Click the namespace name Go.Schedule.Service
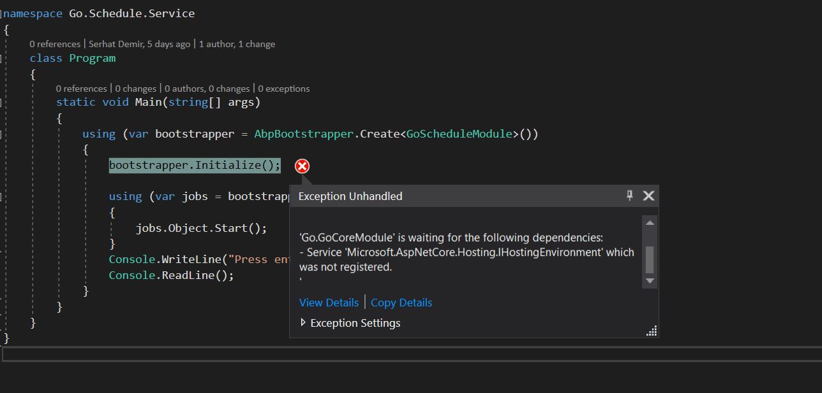Image resolution: width=822 pixels, height=393 pixels. pyautogui.click(x=132, y=13)
